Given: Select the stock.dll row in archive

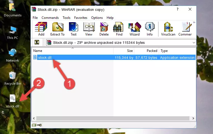Looking at the screenshot, I should tap(114, 57).
